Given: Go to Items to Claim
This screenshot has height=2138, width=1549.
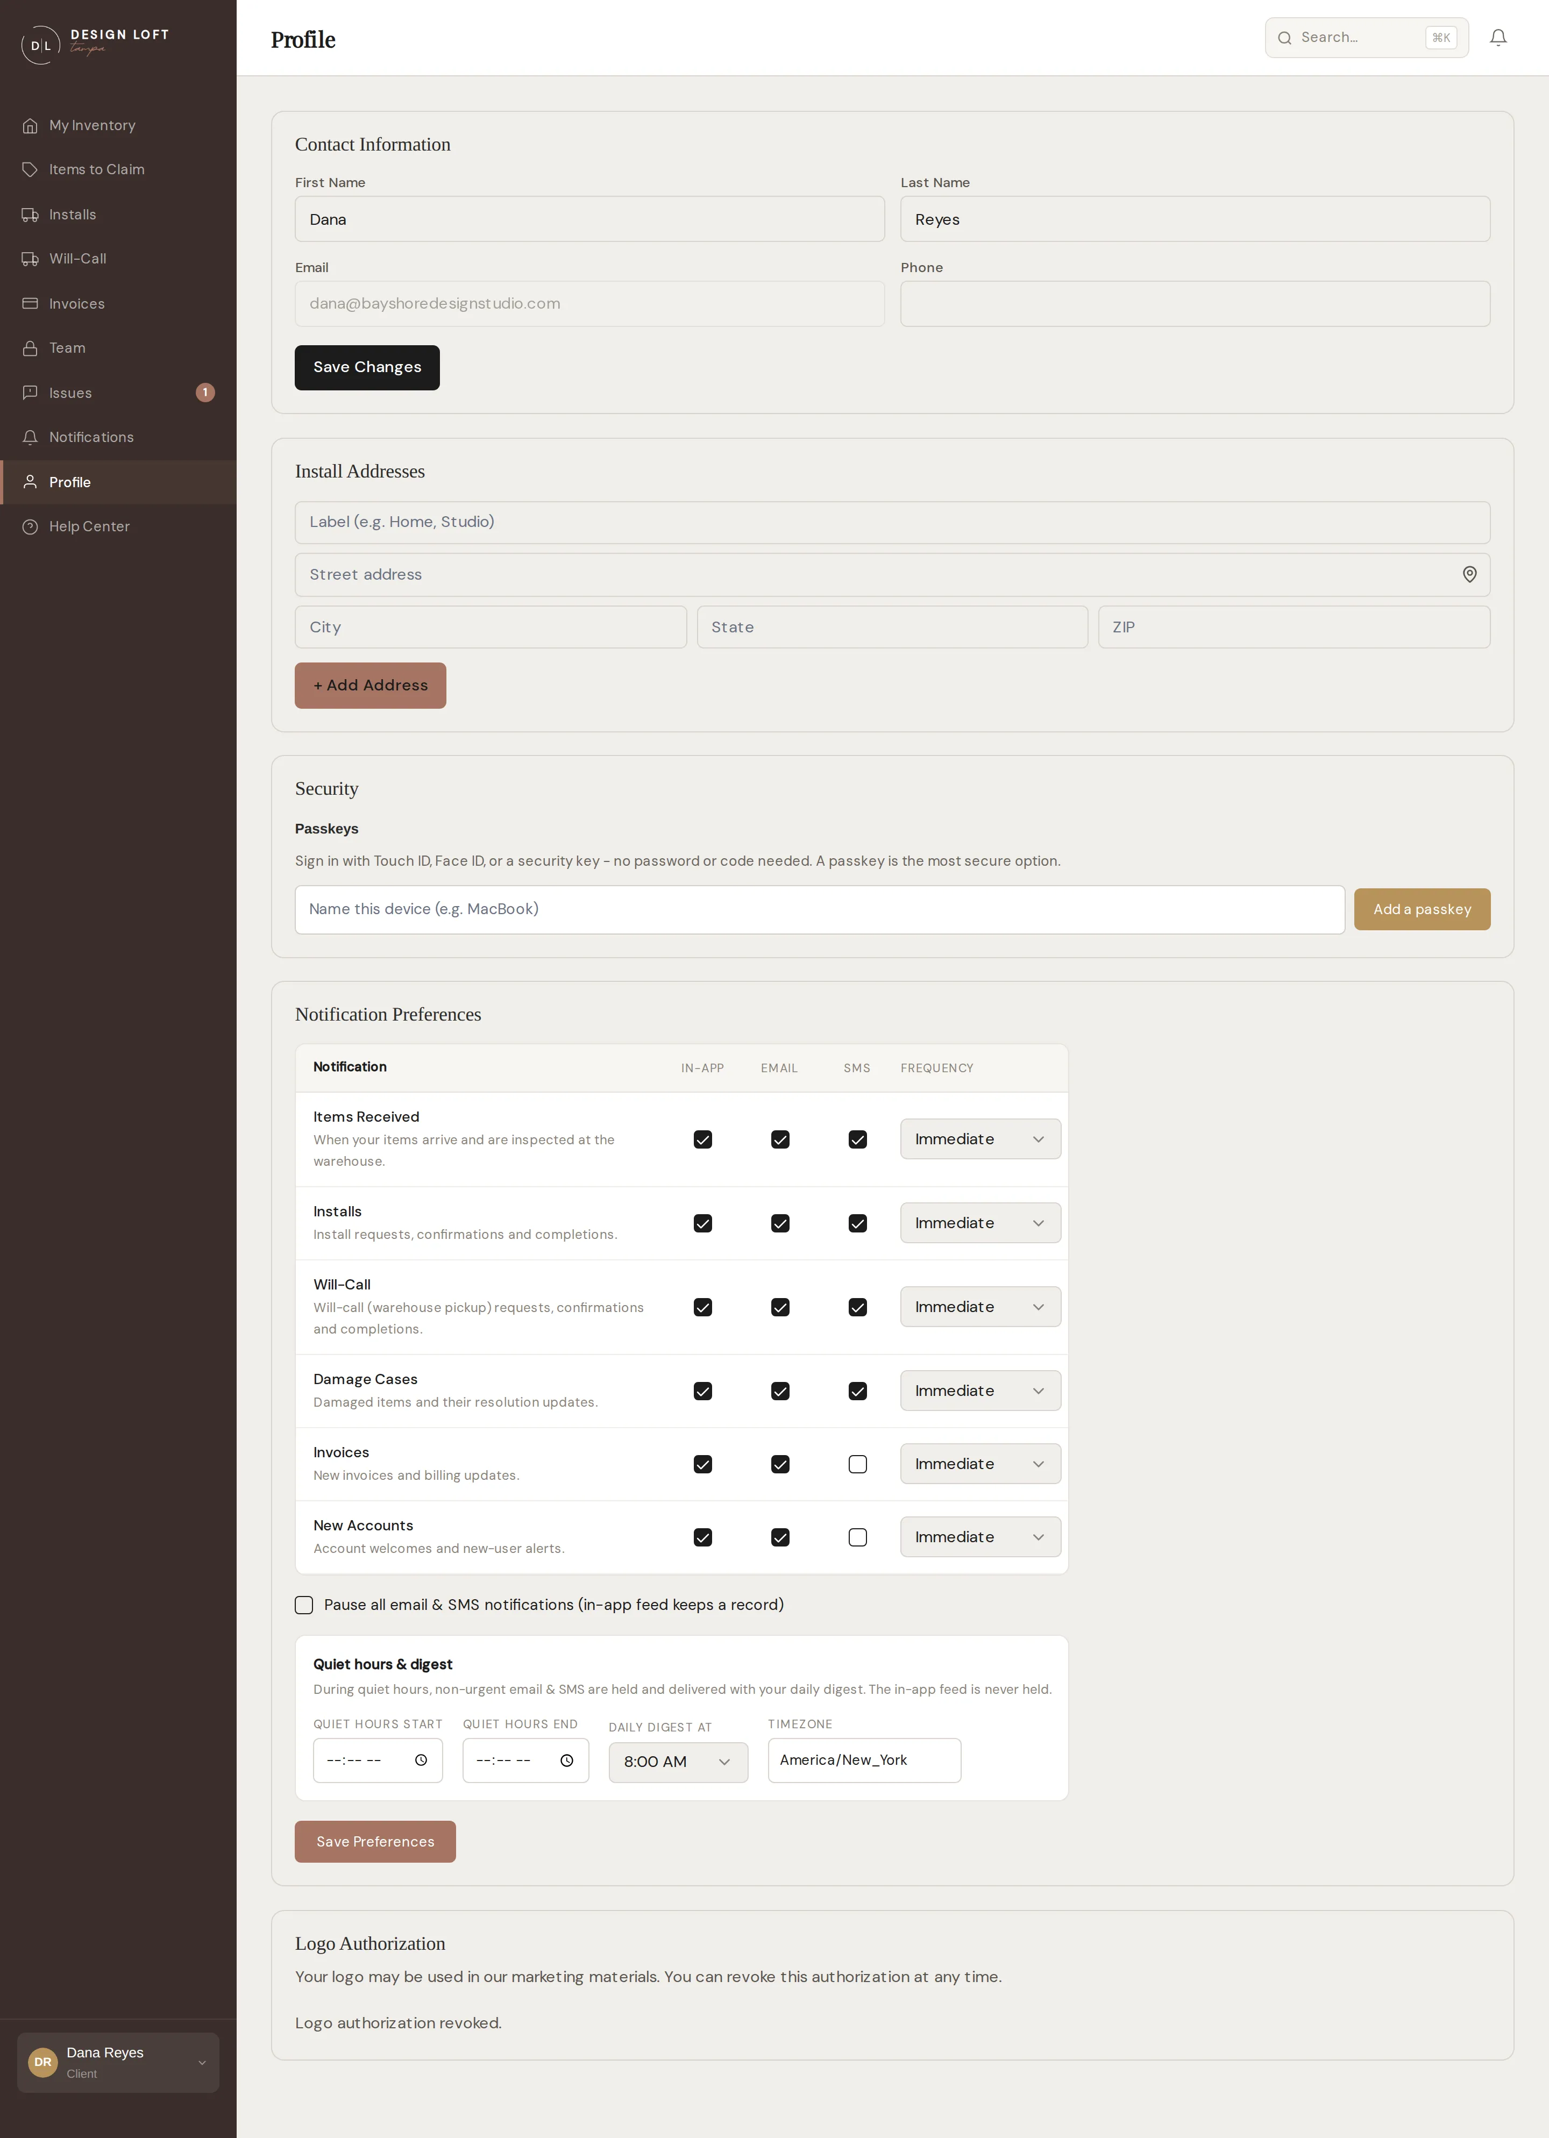Looking at the screenshot, I should (x=118, y=170).
